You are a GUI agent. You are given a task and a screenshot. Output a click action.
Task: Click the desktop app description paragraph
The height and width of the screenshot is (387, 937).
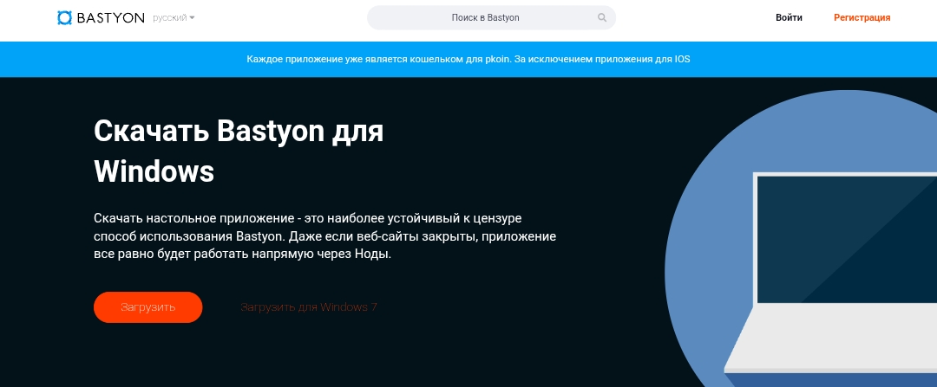(324, 235)
